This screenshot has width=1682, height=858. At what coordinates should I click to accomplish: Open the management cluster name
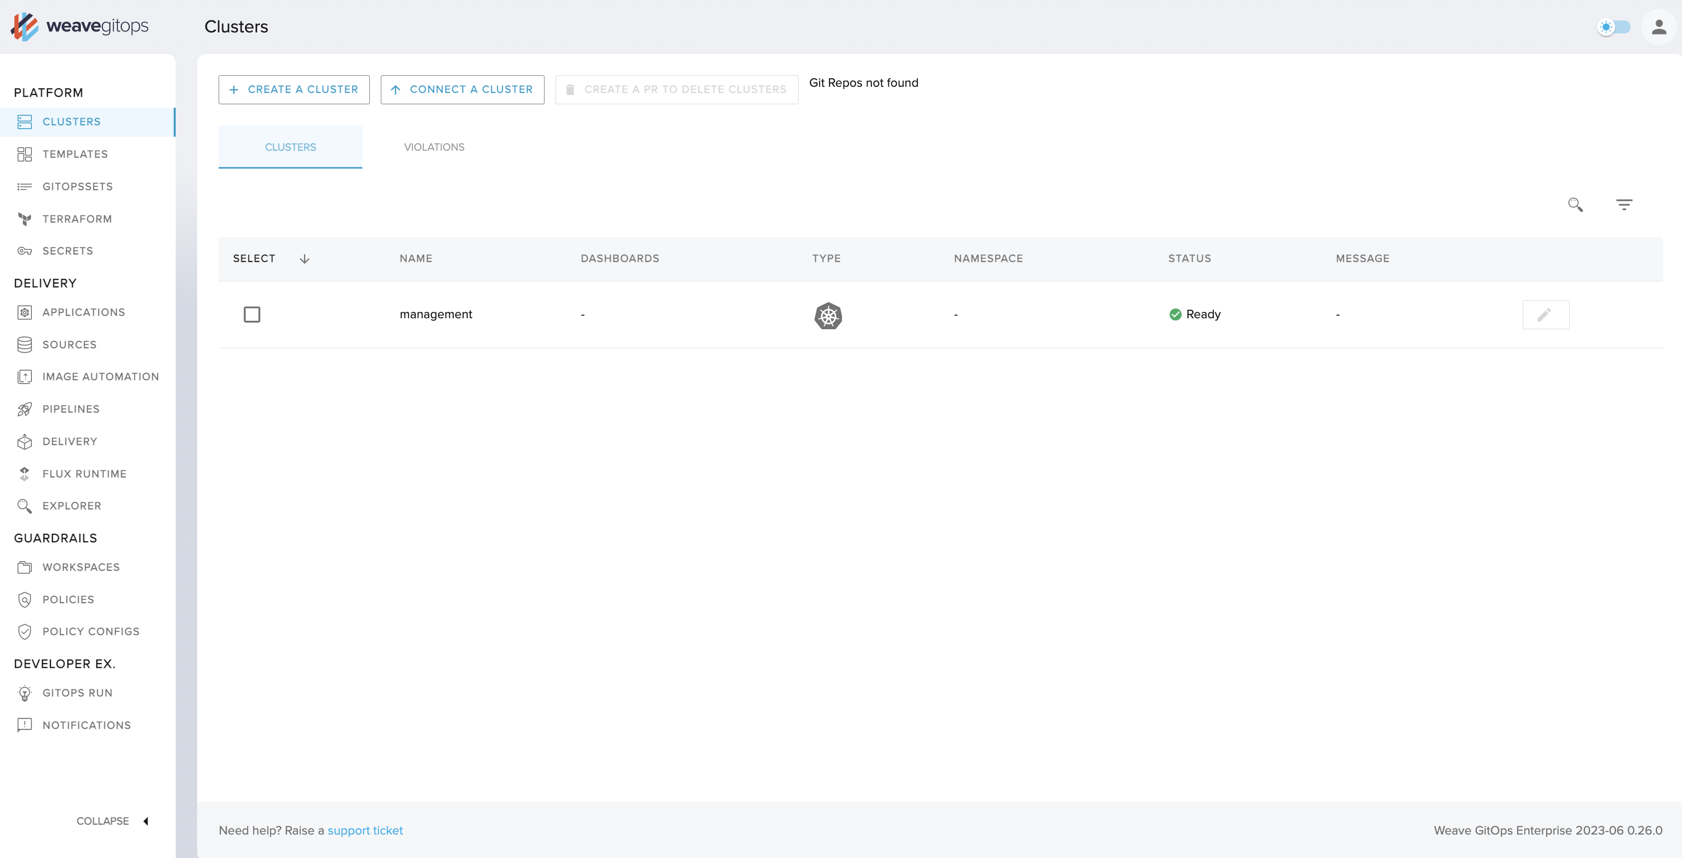coord(436,314)
